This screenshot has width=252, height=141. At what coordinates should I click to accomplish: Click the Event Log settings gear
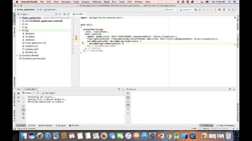[x=230, y=89]
